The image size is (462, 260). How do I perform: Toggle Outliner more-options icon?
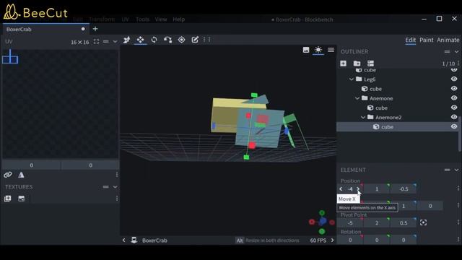click(370, 64)
